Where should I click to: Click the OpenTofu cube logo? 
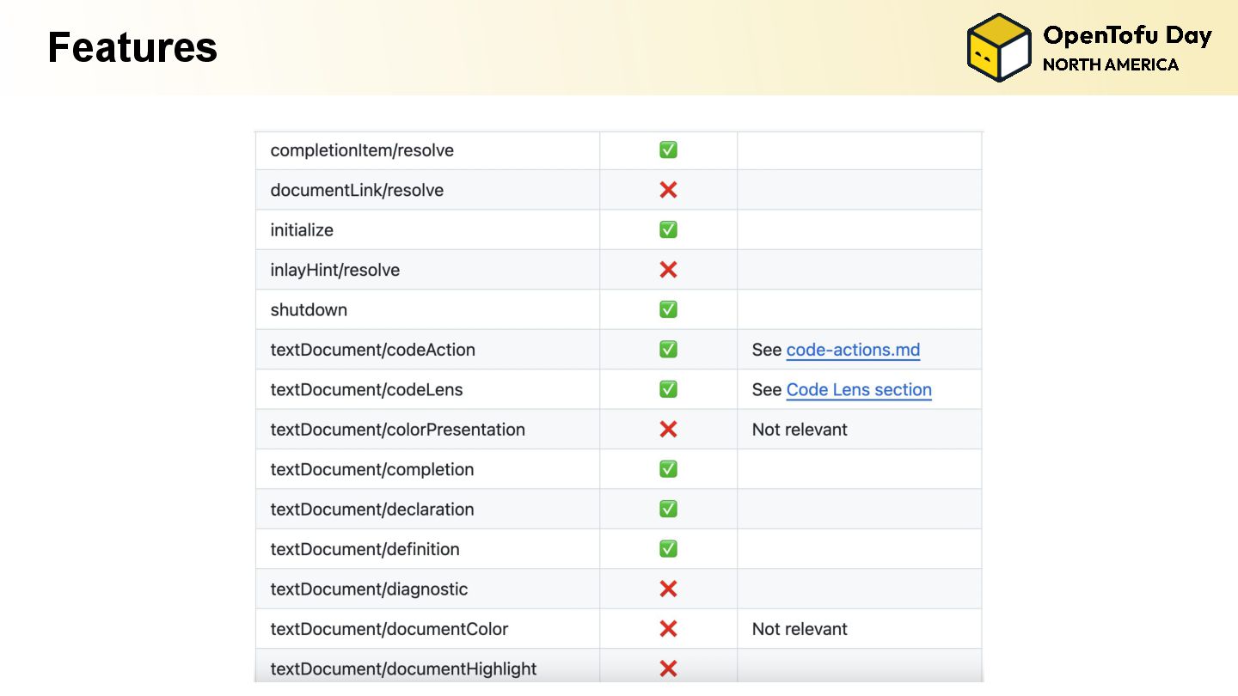point(998,48)
